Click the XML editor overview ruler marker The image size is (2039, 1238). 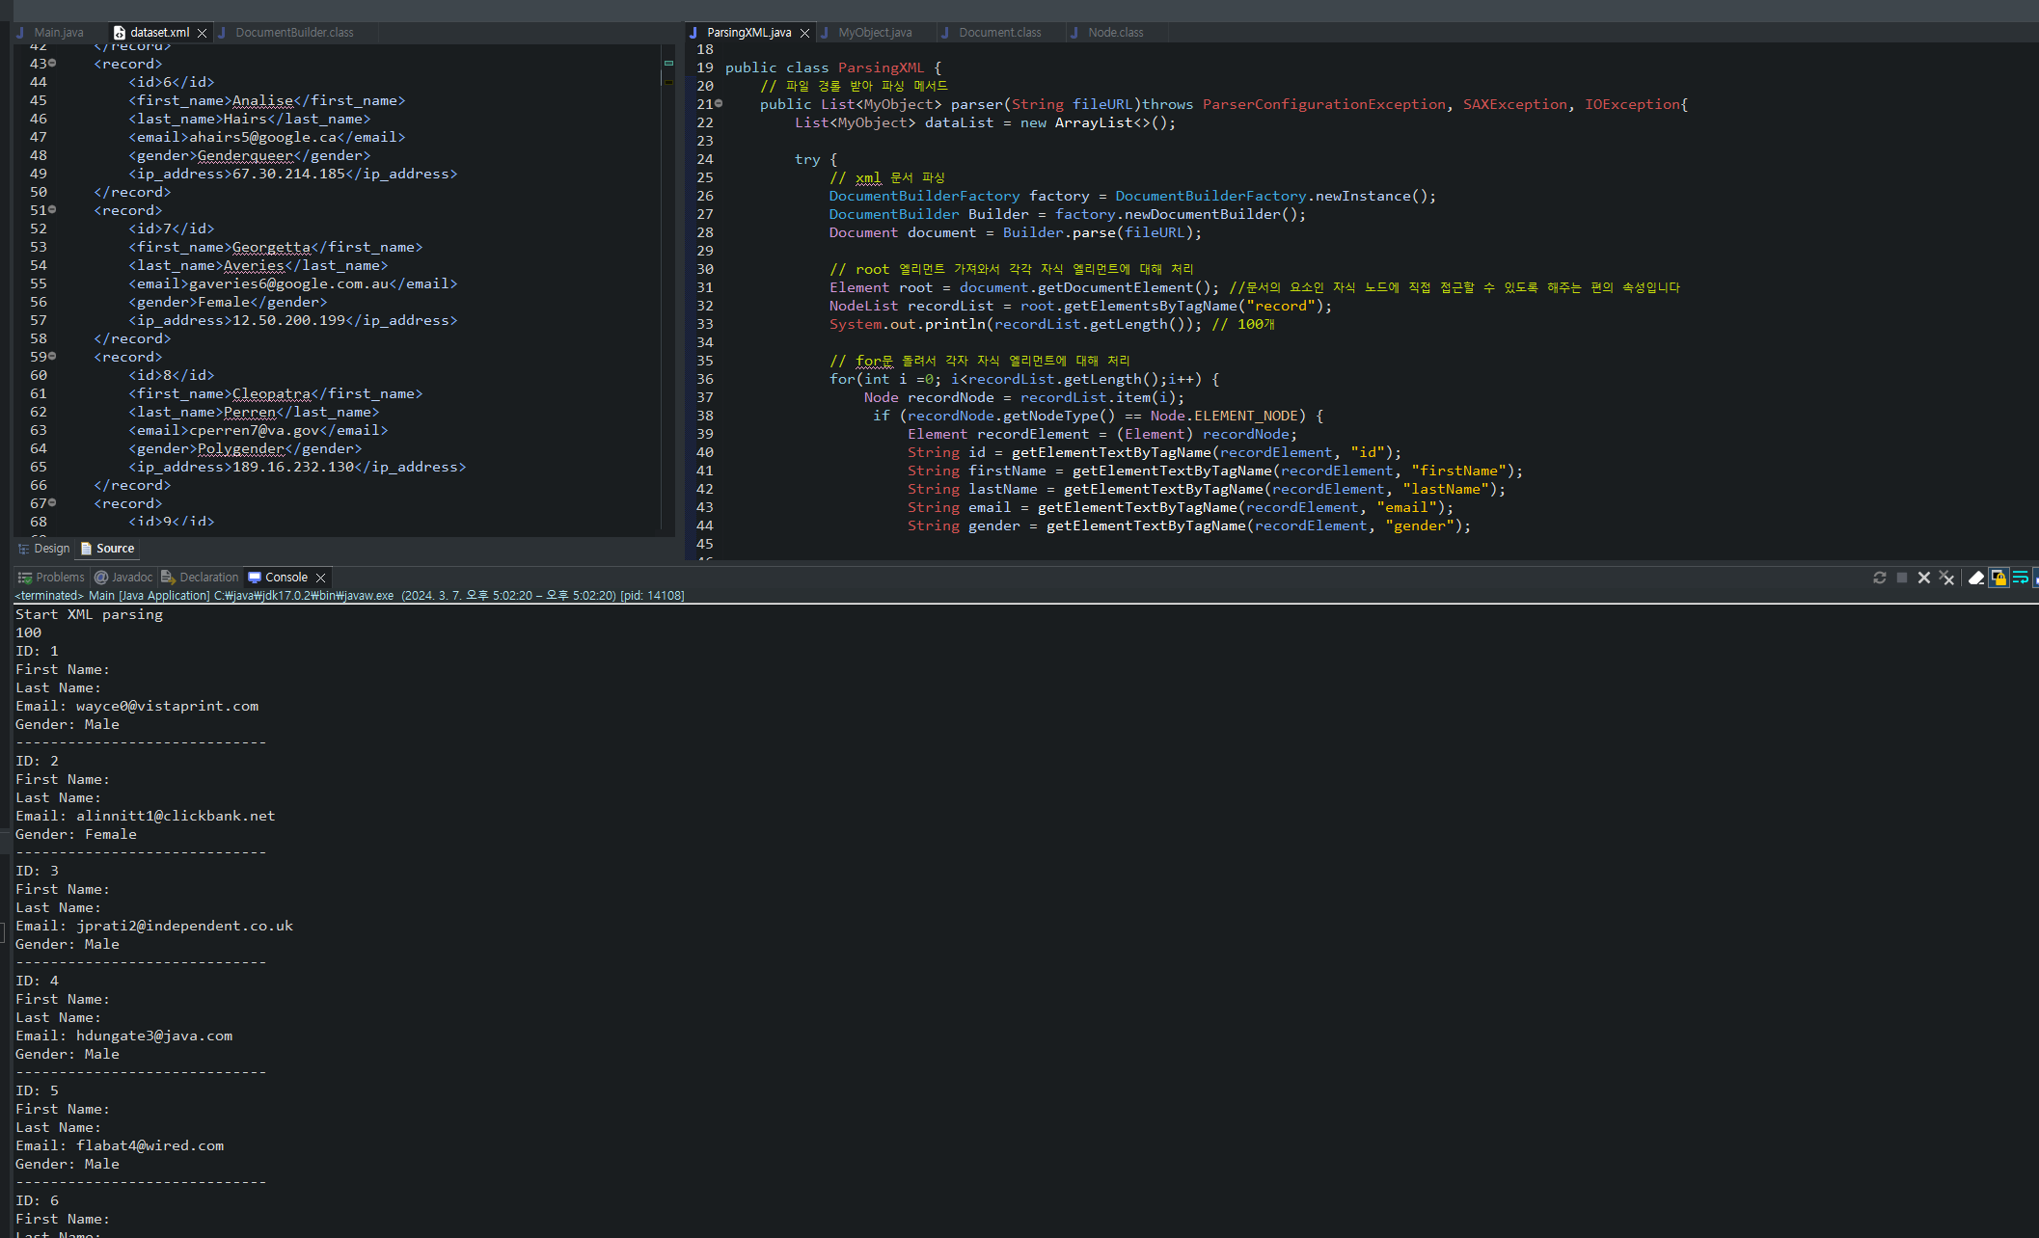(x=668, y=64)
